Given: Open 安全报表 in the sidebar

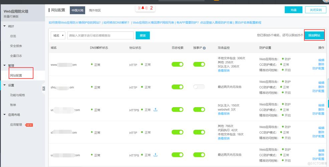Looking at the screenshot, I should [x=16, y=46].
